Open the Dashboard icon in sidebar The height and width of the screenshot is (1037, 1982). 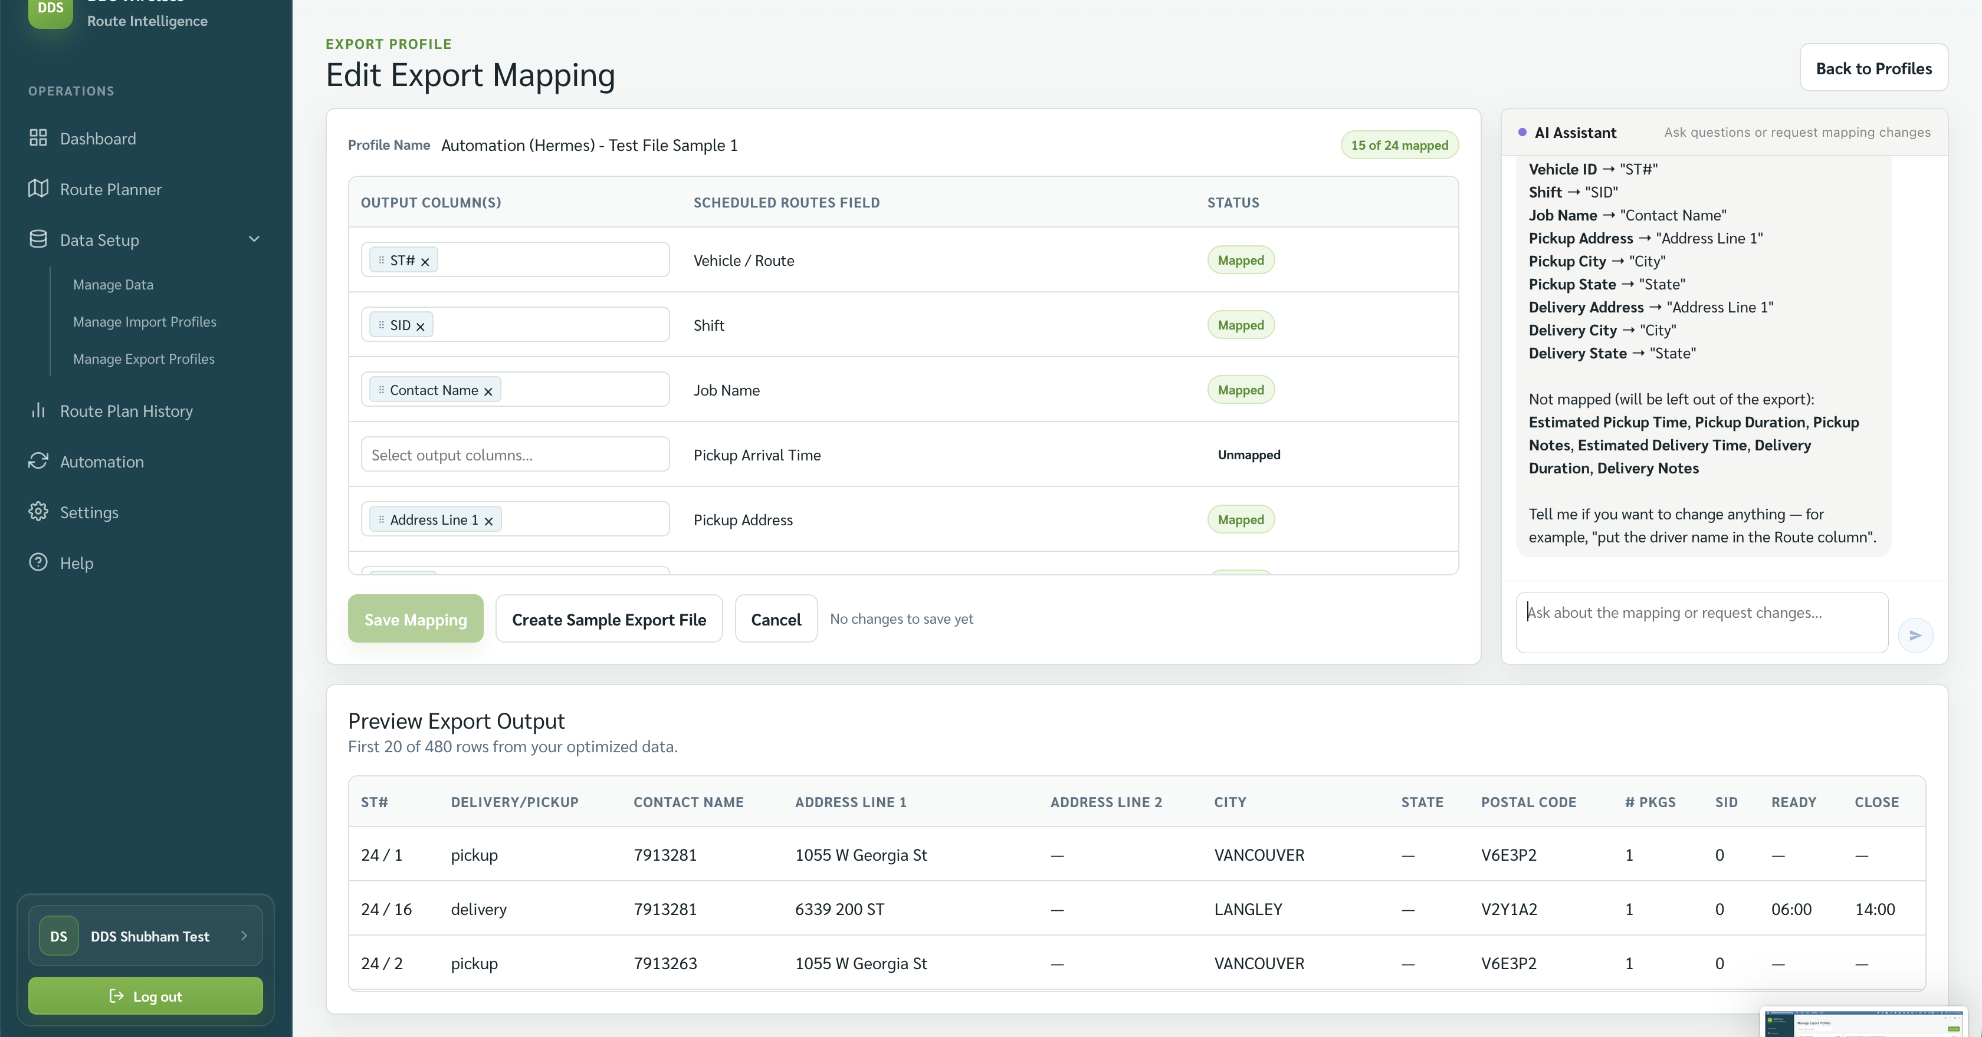point(38,137)
